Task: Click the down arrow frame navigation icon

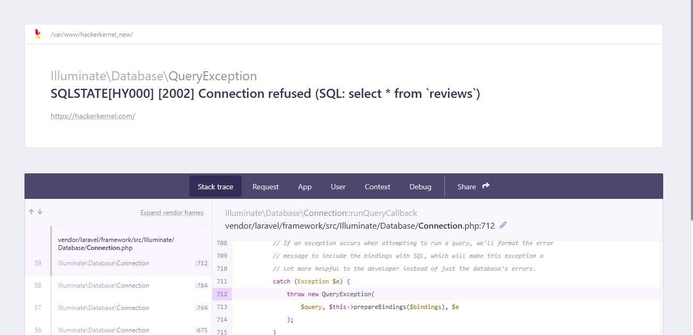Action: [x=40, y=212]
